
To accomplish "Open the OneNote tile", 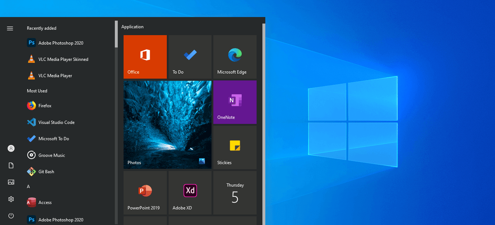I will pos(235,102).
